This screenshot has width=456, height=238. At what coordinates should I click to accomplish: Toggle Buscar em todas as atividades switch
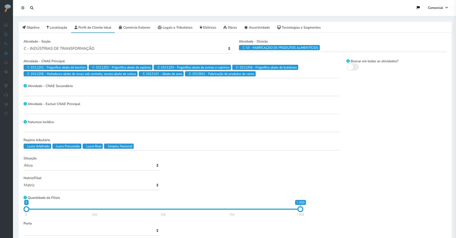353,67
